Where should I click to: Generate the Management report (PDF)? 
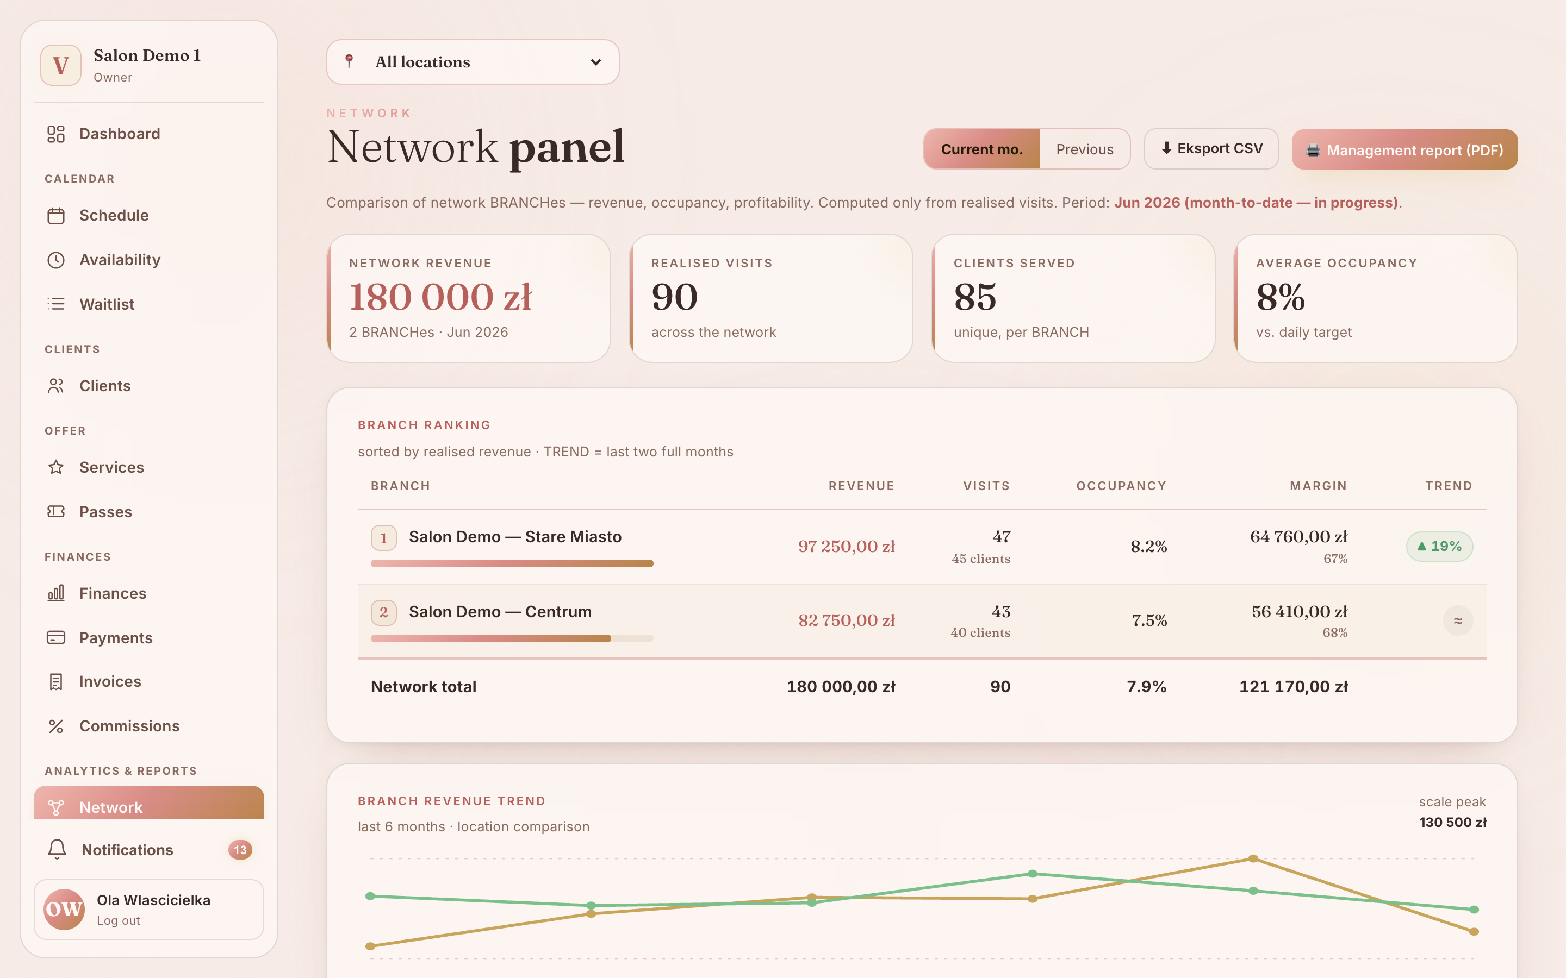1404,149
